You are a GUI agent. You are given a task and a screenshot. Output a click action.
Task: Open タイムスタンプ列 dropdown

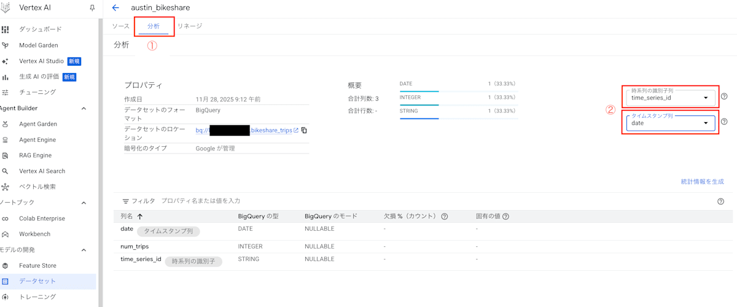click(671, 123)
